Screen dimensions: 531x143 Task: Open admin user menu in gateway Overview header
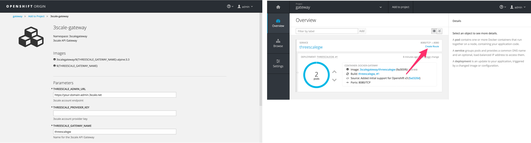518,7
